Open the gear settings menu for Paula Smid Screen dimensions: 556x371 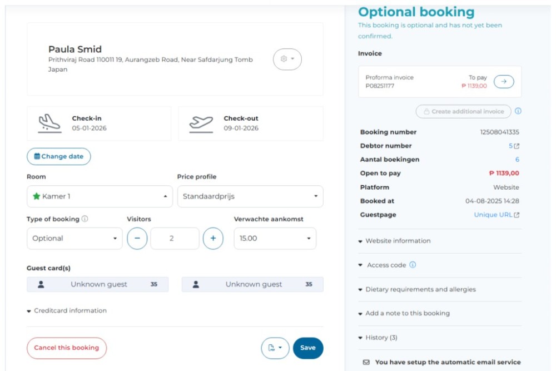click(287, 59)
